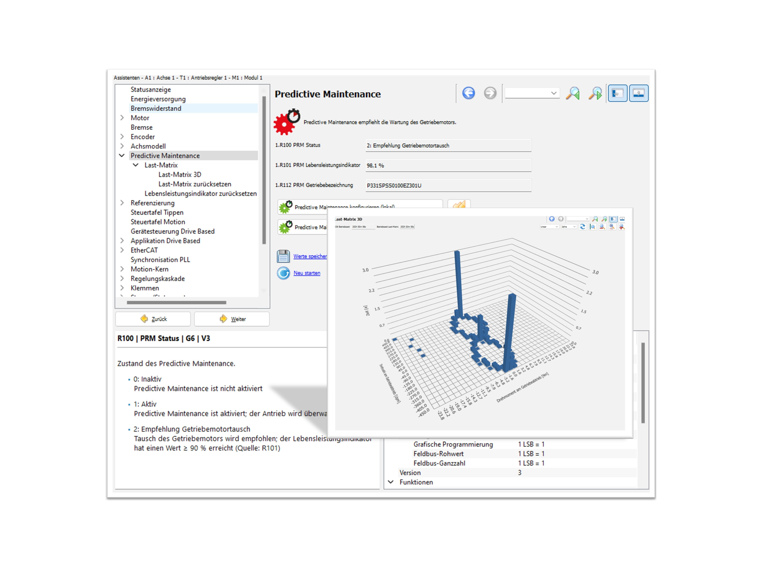Open the Linear scale dropdown in Last-Matrix 3D
761x568 pixels.
click(x=549, y=227)
